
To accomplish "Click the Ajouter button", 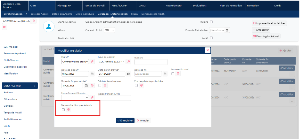I will pos(285,51).
